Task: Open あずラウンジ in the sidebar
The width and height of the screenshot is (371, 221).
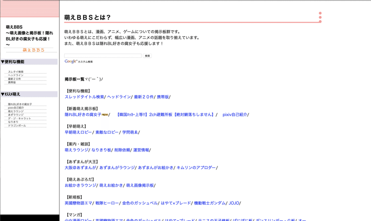Action: pos(16,114)
